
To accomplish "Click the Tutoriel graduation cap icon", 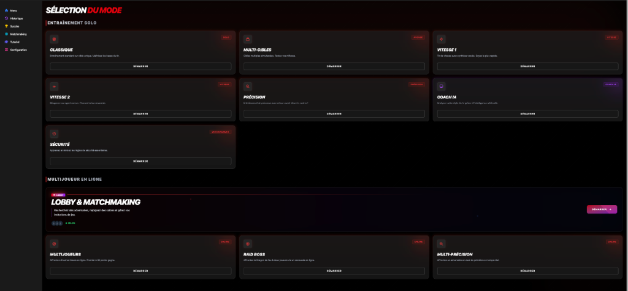I will coord(6,42).
